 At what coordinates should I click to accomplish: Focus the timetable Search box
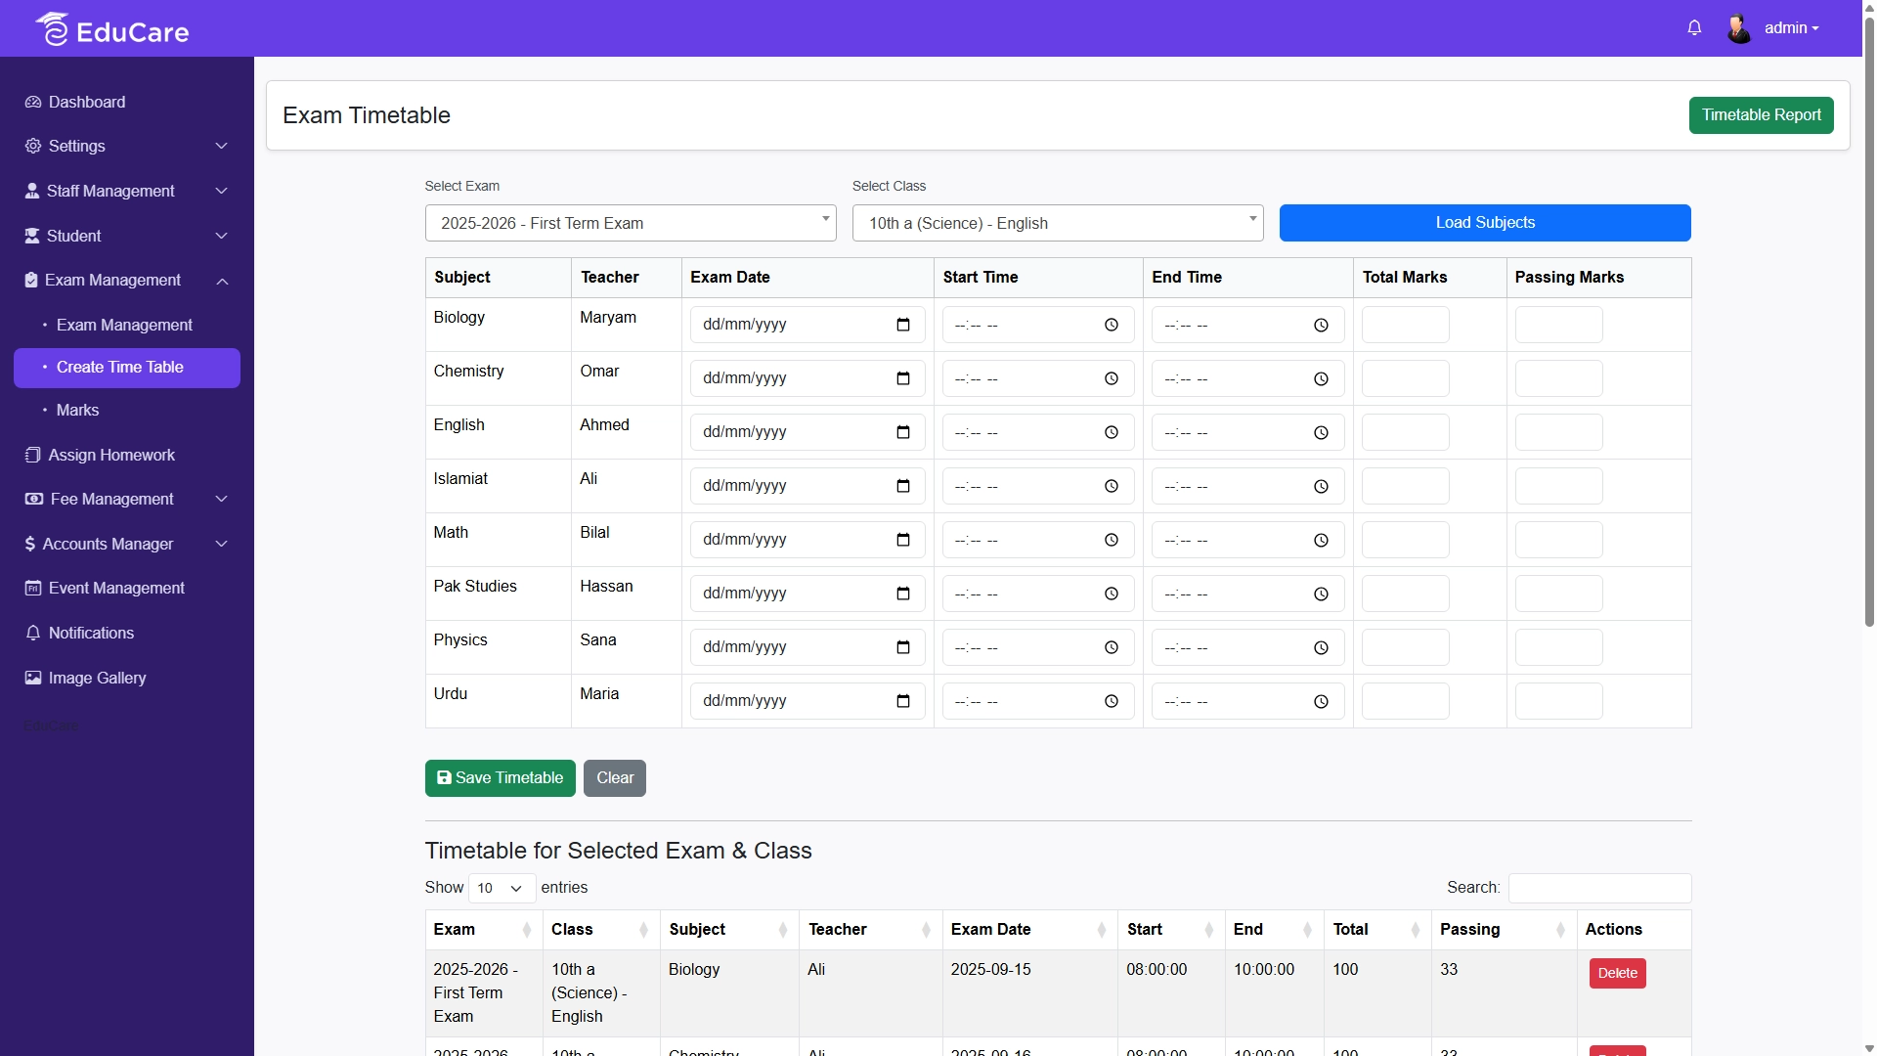[1599, 888]
